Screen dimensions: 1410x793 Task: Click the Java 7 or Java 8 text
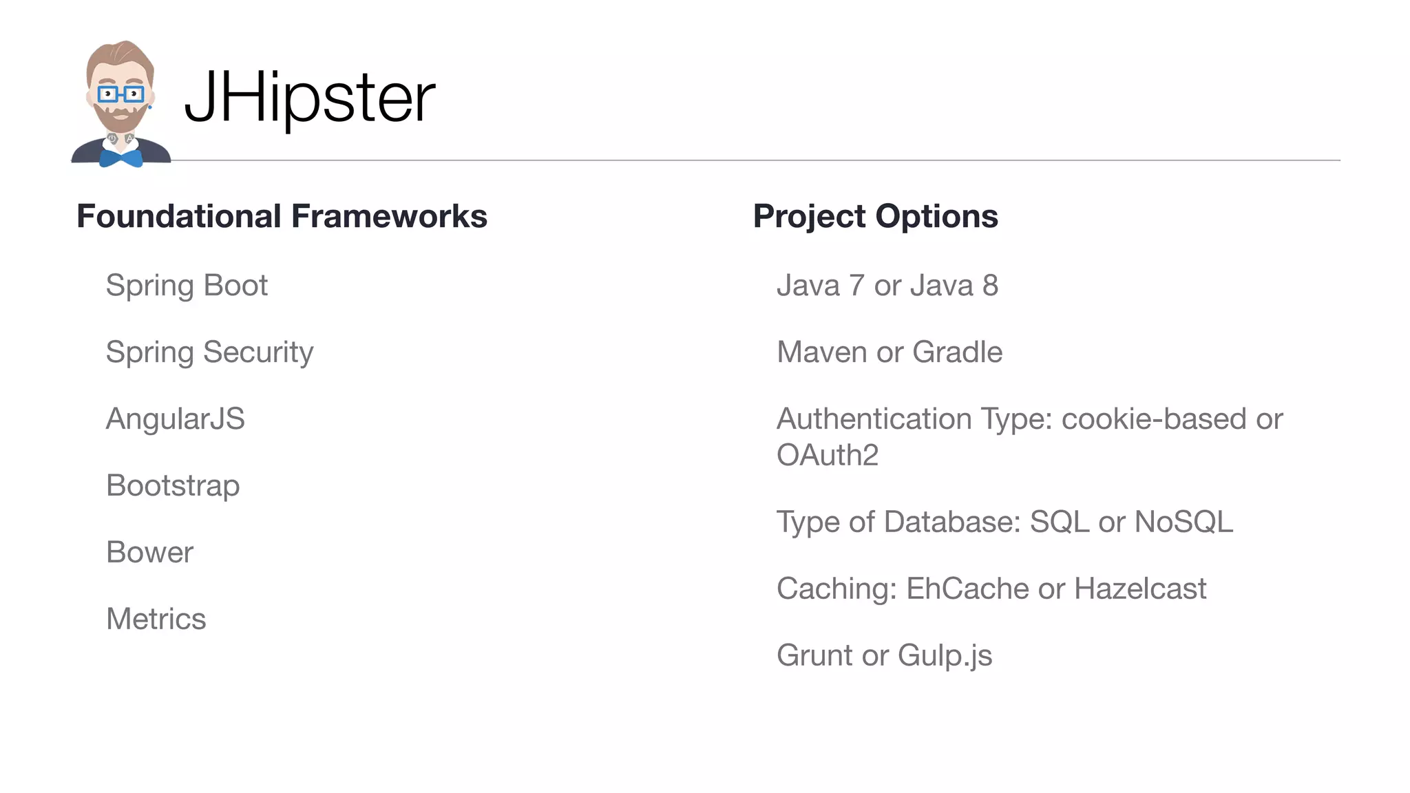tap(887, 286)
